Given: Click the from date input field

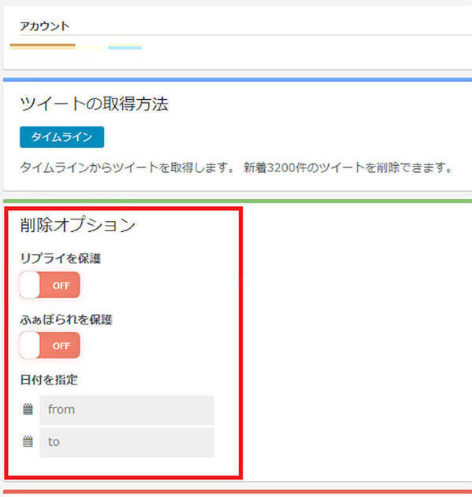Looking at the screenshot, I should point(127,410).
